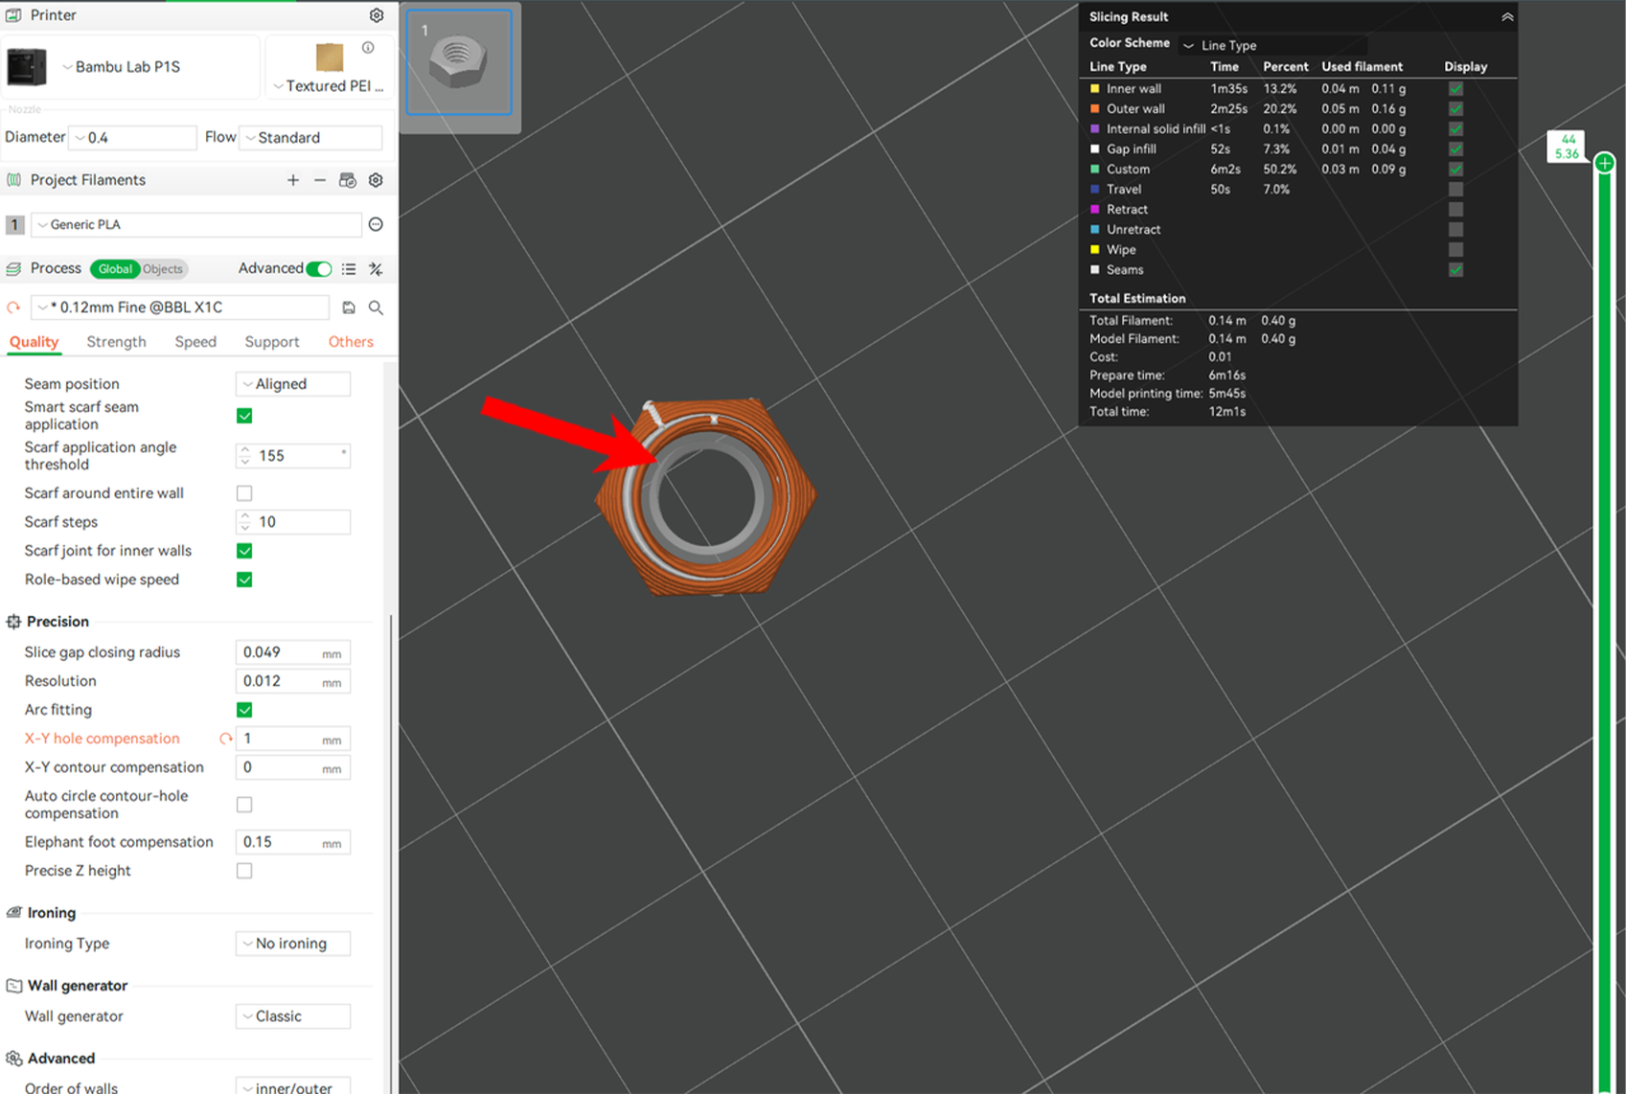Viewport: 1626px width, 1094px height.
Task: Switch to the Support tab
Action: click(272, 342)
